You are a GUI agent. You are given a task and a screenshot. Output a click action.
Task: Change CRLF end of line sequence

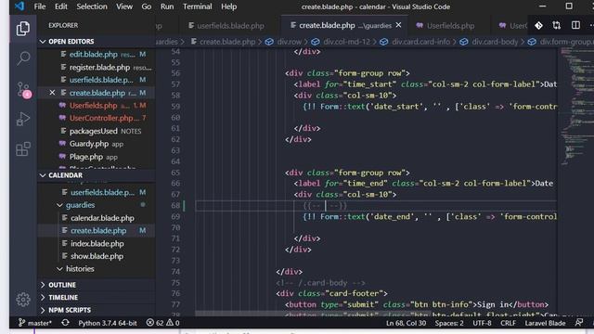click(x=508, y=323)
